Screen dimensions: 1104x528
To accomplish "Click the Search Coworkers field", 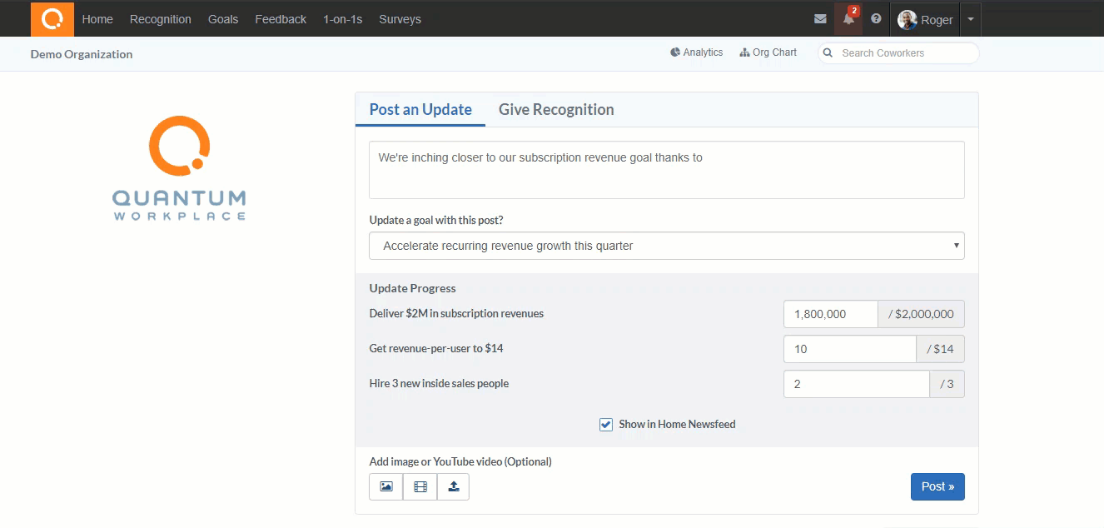I will (899, 53).
